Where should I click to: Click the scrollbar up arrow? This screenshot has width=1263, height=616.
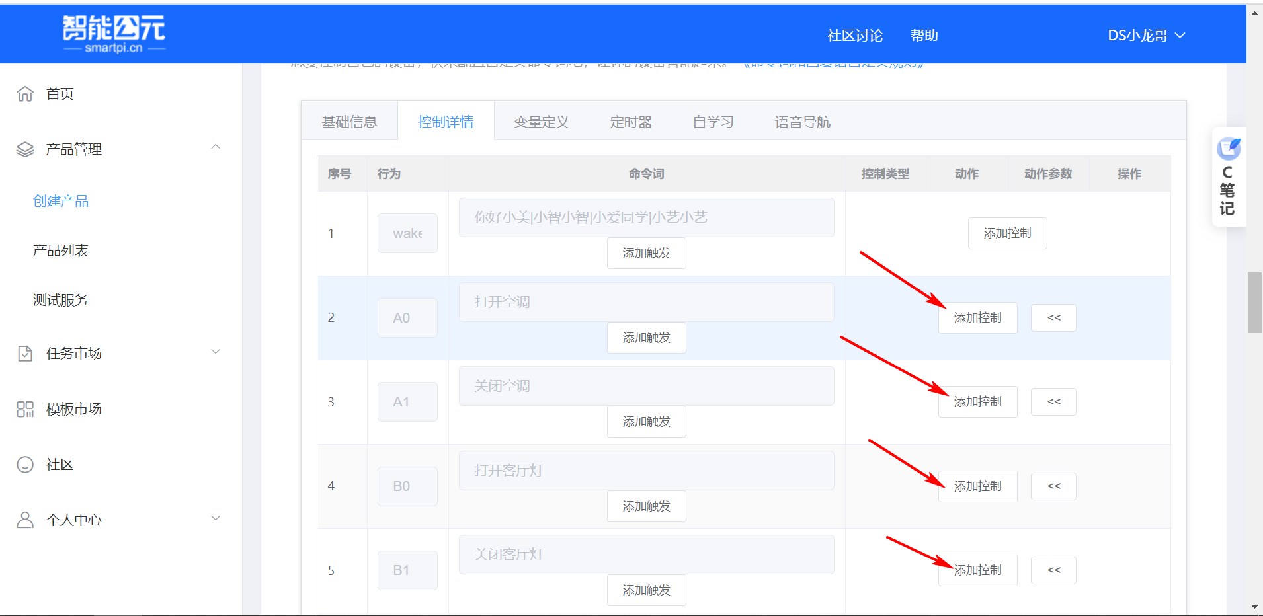point(1254,13)
